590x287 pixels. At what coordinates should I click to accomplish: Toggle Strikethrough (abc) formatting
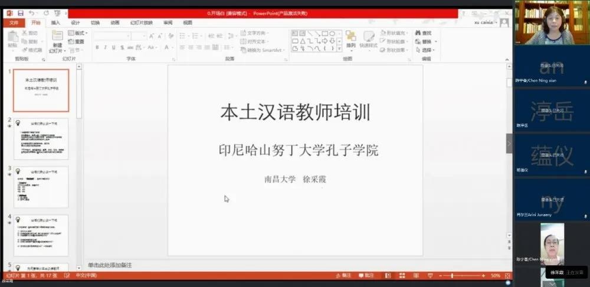[130, 47]
